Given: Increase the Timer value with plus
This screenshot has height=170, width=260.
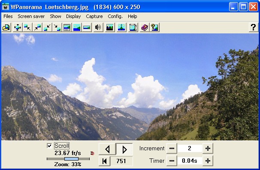Looking at the screenshot, I should tap(208, 161).
